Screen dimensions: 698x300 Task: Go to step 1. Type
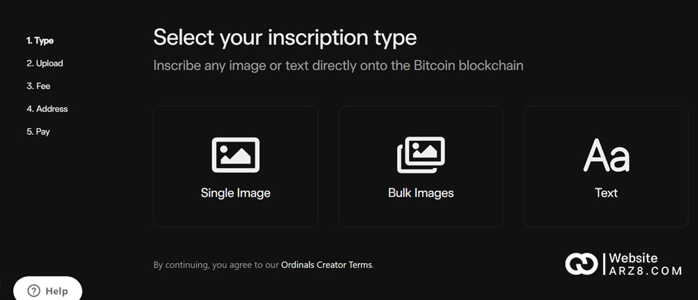[x=40, y=40]
